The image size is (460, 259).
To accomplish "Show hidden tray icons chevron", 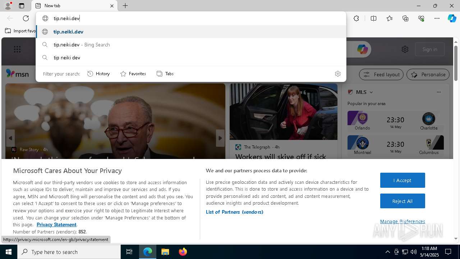I will coord(387,252).
